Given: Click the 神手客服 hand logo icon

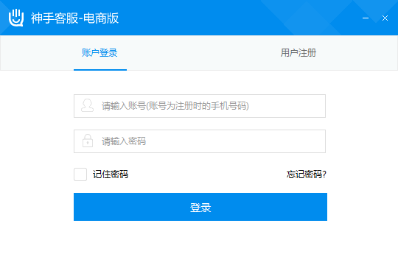Looking at the screenshot, I should click(16, 18).
